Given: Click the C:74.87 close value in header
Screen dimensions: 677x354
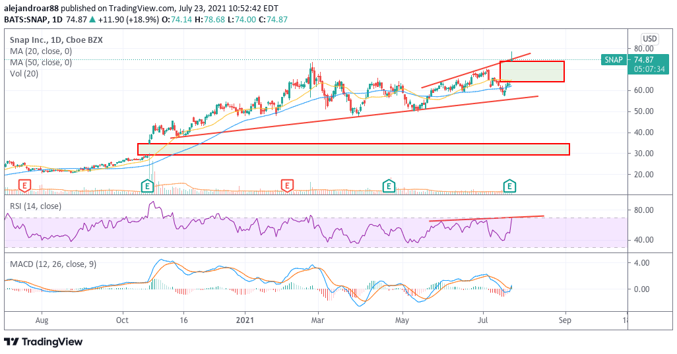Looking at the screenshot, I should [273, 20].
